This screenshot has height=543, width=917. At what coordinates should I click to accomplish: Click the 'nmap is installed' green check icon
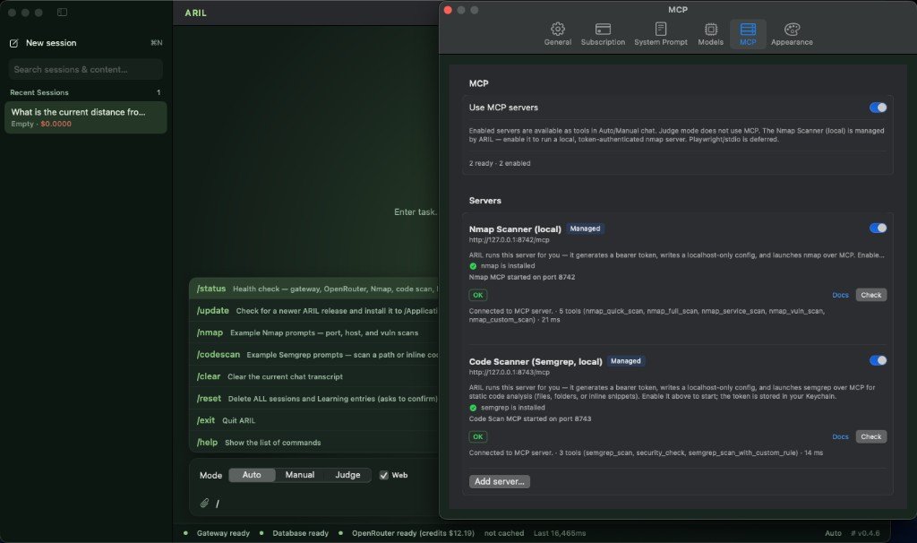473,265
